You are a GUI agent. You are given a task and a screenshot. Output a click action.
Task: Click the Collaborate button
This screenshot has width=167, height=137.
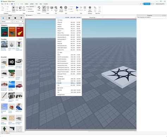(147, 4)
